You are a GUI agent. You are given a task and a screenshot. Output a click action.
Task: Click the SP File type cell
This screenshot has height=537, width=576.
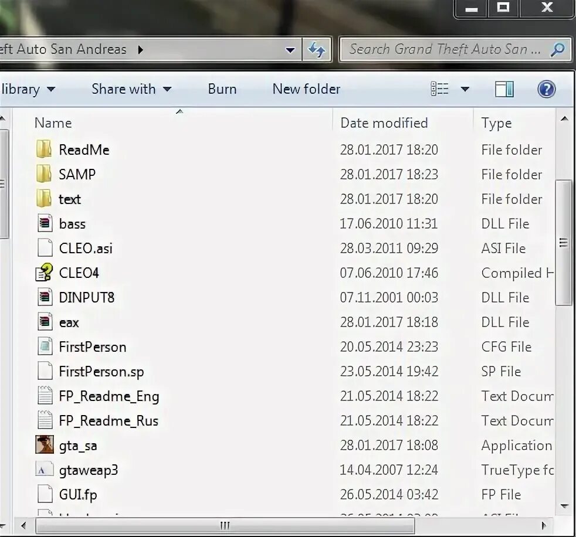501,372
